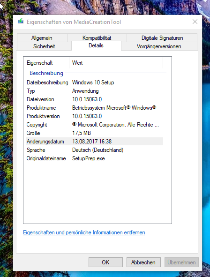Select the Größe property label
This screenshot has height=277, width=210.
click(33, 133)
